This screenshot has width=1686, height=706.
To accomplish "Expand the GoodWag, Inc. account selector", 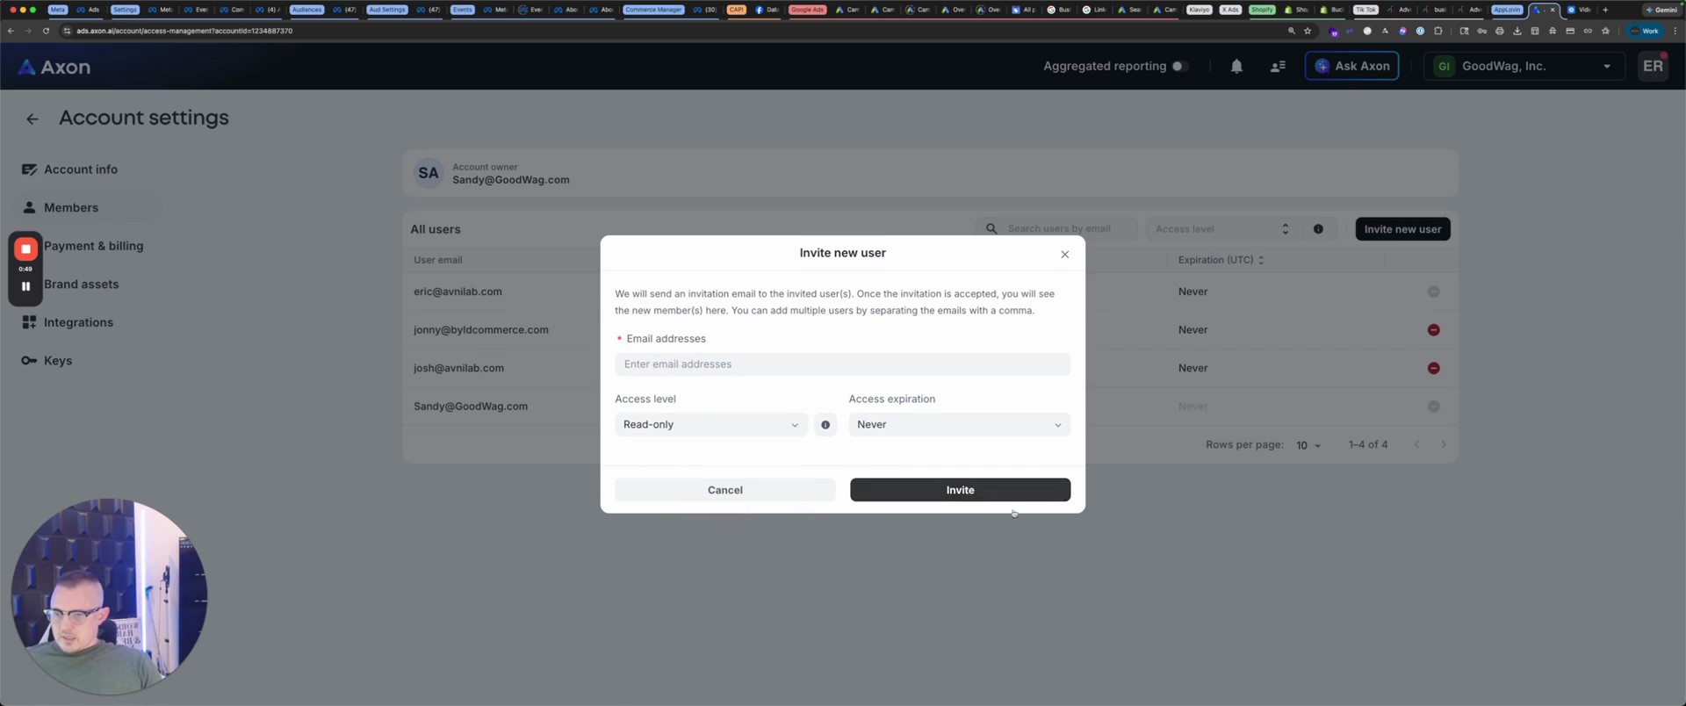I will (1524, 66).
